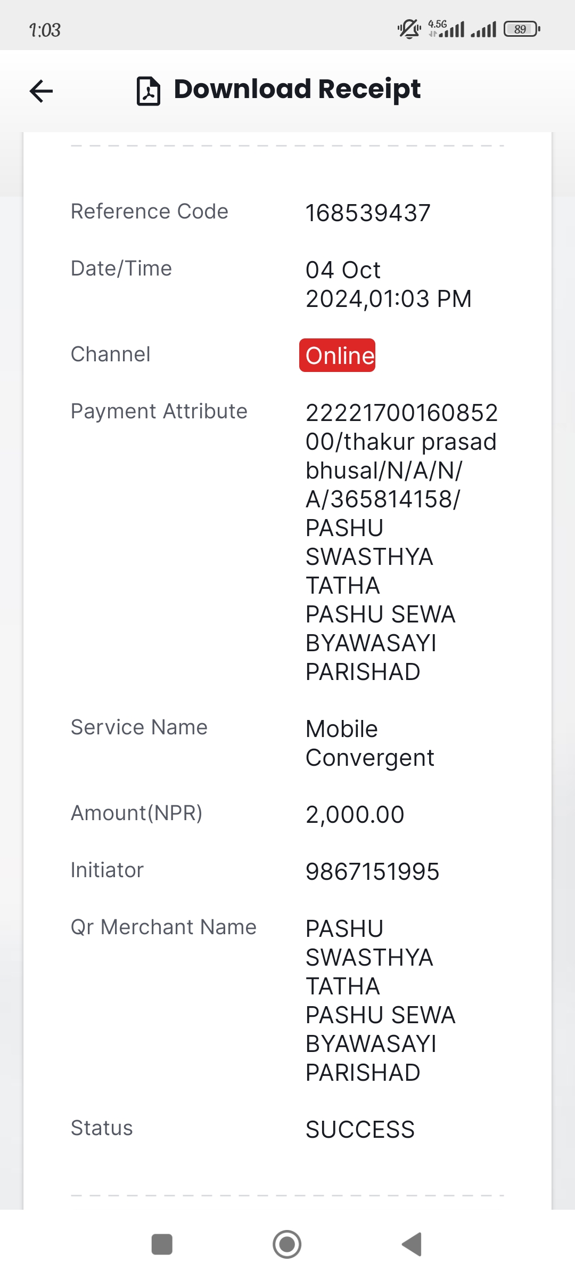Image resolution: width=575 pixels, height=1279 pixels.
Task: Tap initiator number 9867151995
Action: click(372, 872)
